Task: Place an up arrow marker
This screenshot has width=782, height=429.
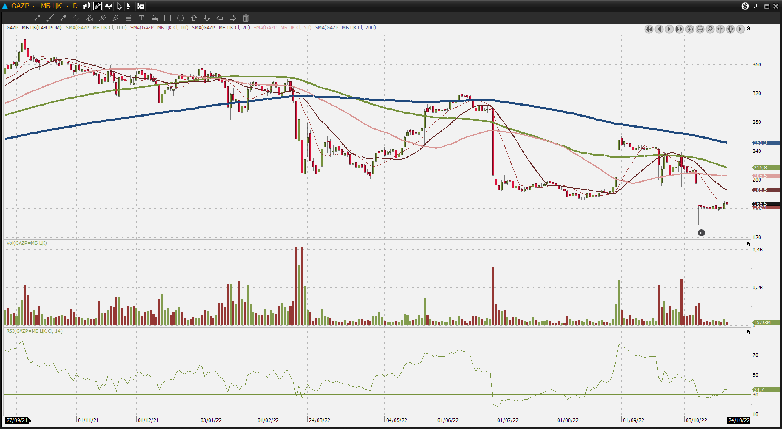Action: 194,18
